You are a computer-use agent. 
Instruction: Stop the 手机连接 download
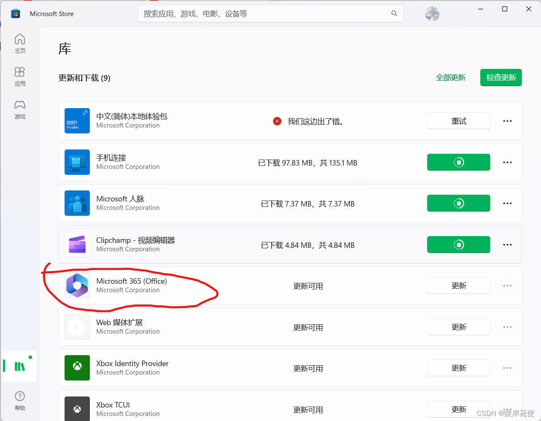tap(459, 162)
